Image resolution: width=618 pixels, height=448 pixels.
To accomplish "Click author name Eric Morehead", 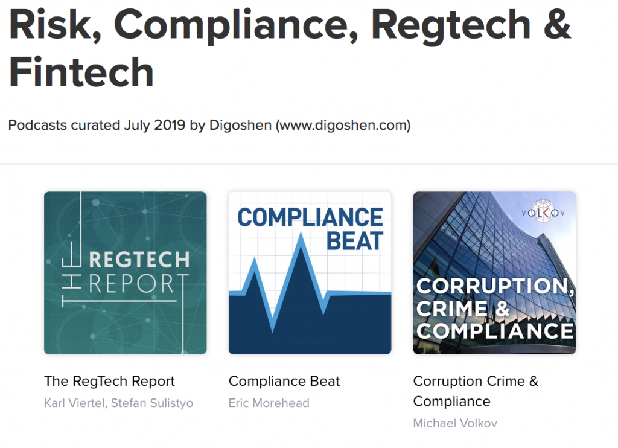I will (269, 403).
